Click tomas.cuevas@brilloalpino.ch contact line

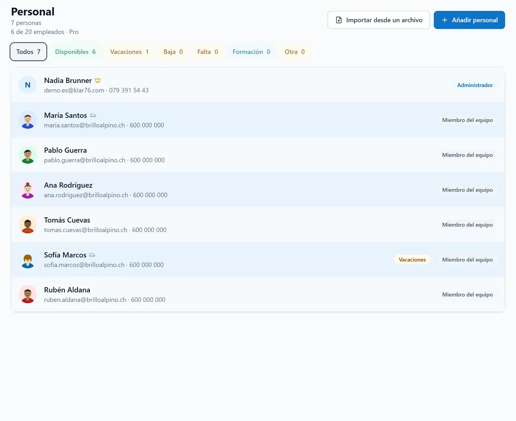tap(105, 230)
